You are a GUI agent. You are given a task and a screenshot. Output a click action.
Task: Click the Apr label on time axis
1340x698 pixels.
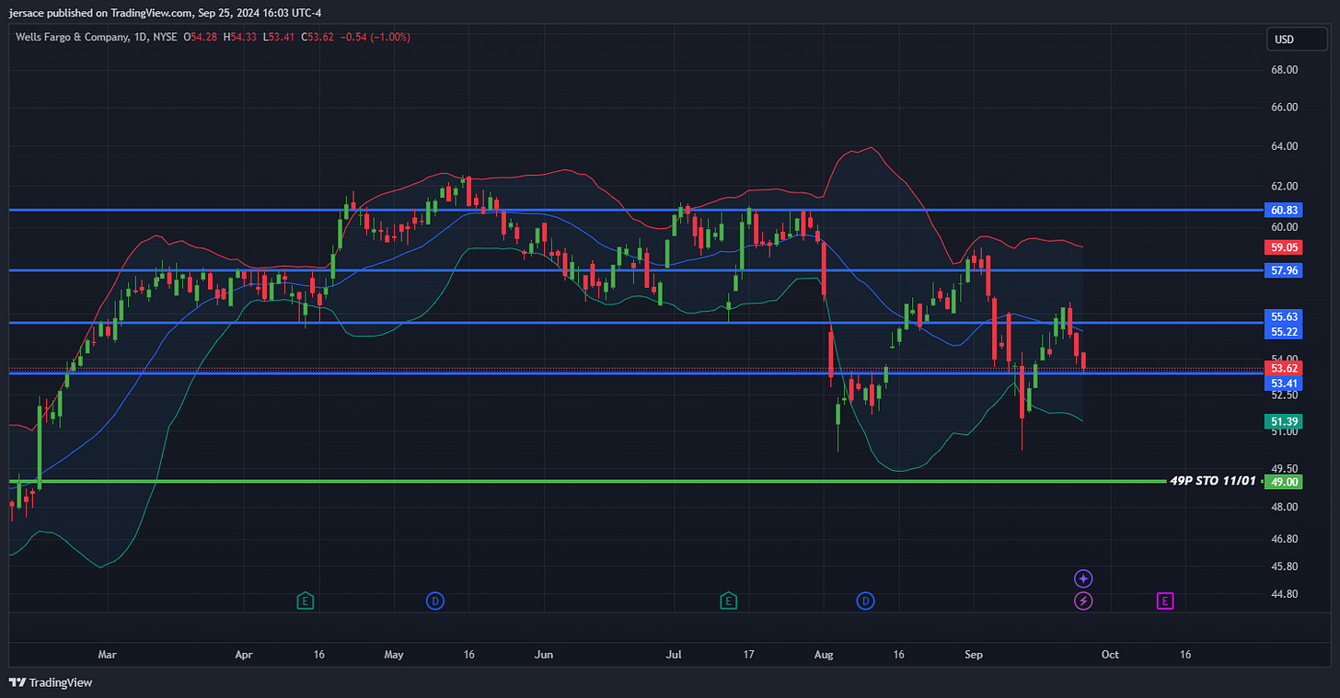pos(244,655)
